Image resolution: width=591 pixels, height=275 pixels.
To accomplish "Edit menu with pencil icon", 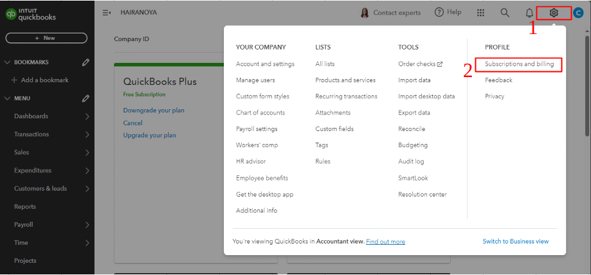I will (x=86, y=99).
